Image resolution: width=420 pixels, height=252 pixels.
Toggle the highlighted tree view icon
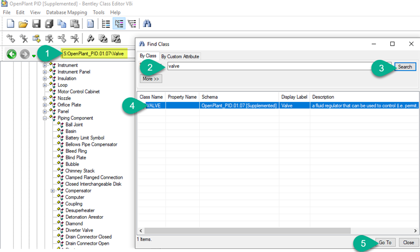[x=119, y=24]
